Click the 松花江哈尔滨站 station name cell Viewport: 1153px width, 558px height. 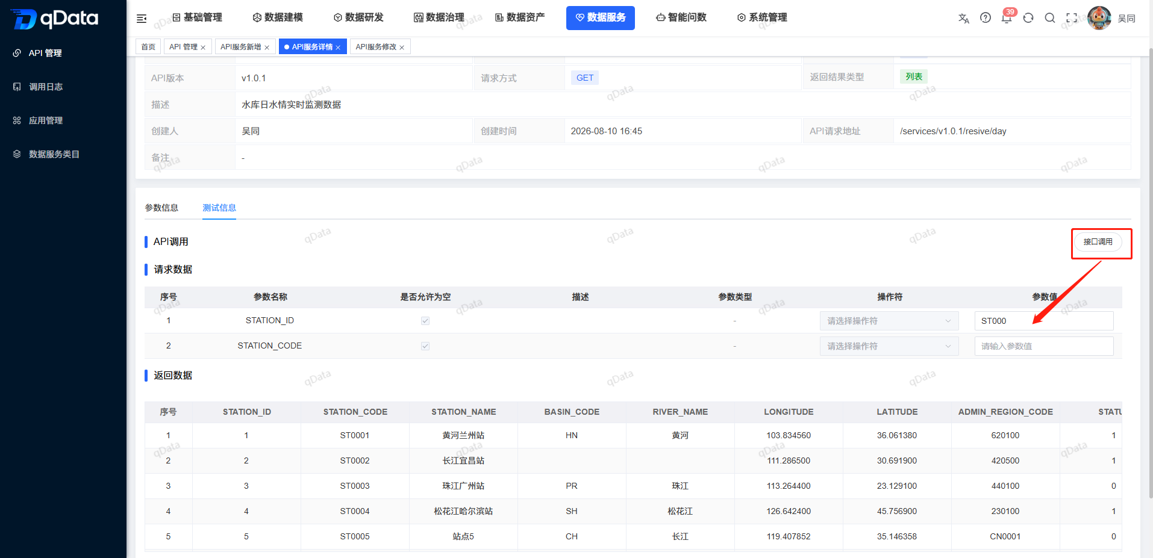(463, 511)
